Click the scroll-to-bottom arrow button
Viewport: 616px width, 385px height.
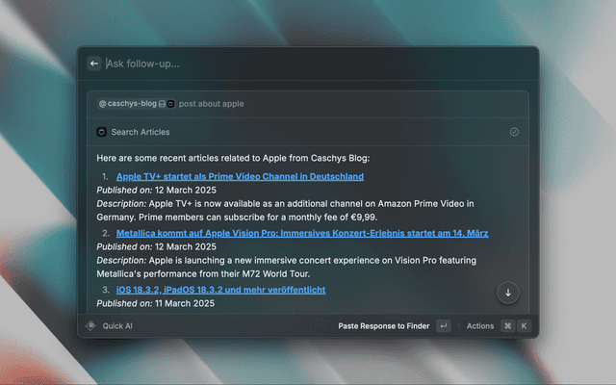coord(508,293)
